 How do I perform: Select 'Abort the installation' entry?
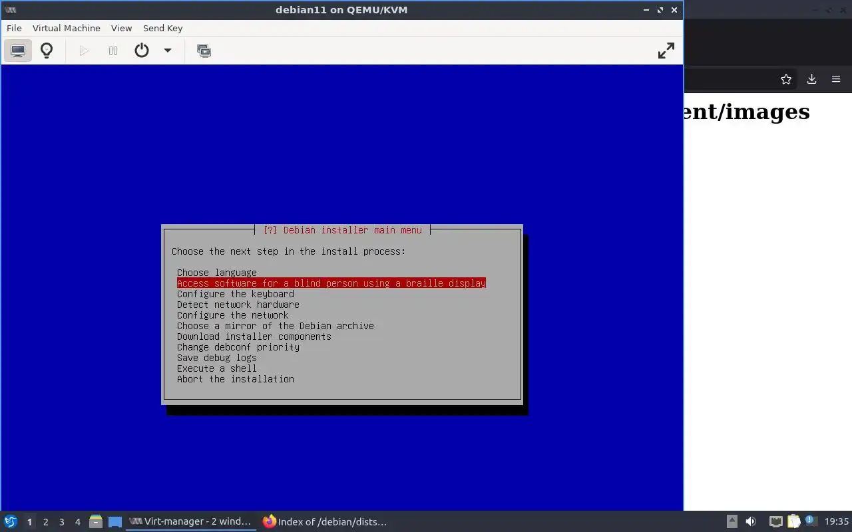tap(236, 379)
